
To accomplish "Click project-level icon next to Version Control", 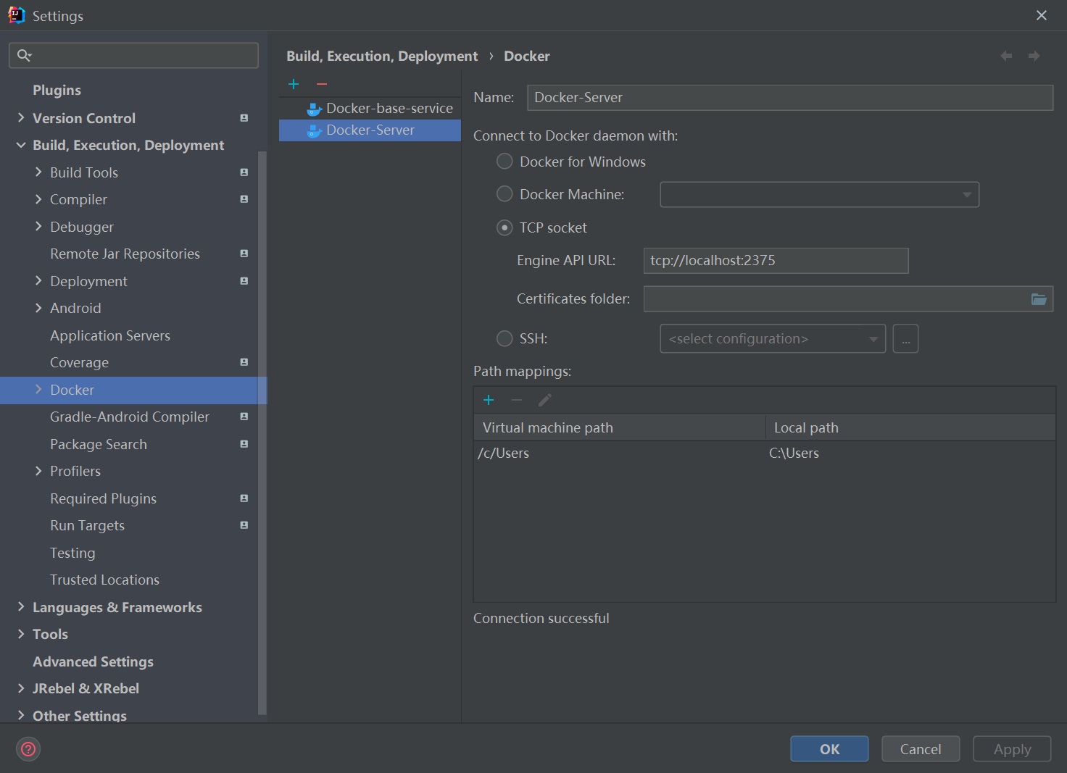I will (244, 118).
